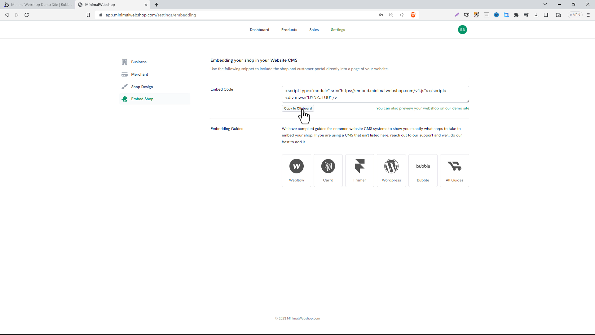The height and width of the screenshot is (335, 595).
Task: Select the Products menu tab
Action: click(x=289, y=30)
